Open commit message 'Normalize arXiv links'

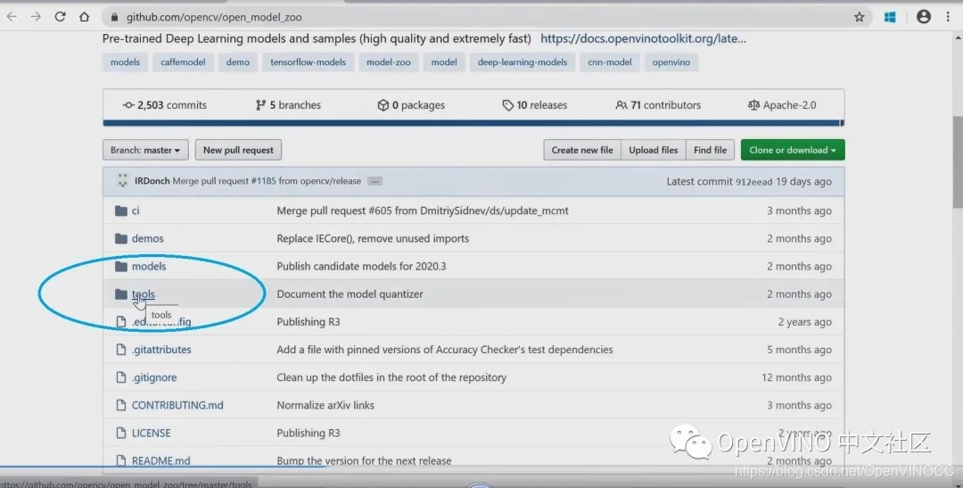325,405
